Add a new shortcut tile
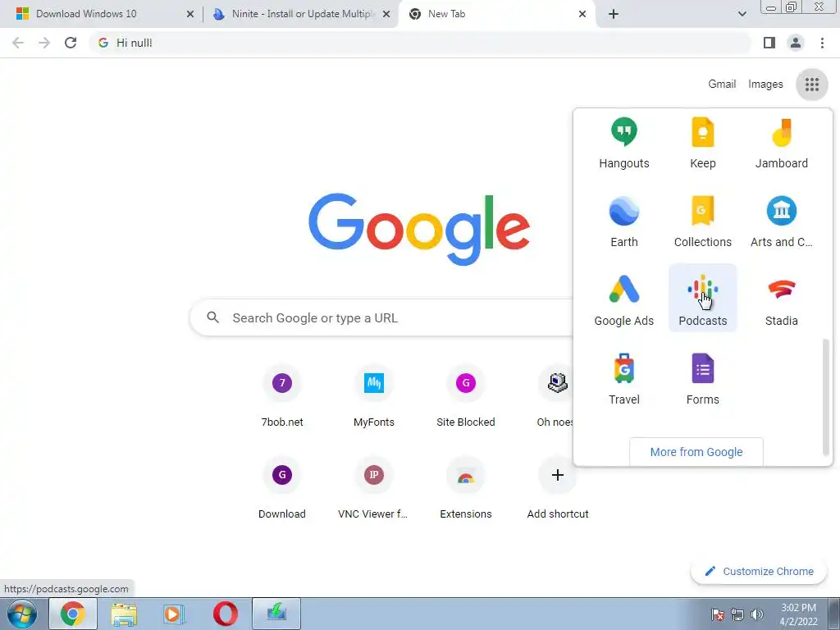840x630 pixels. [x=557, y=488]
